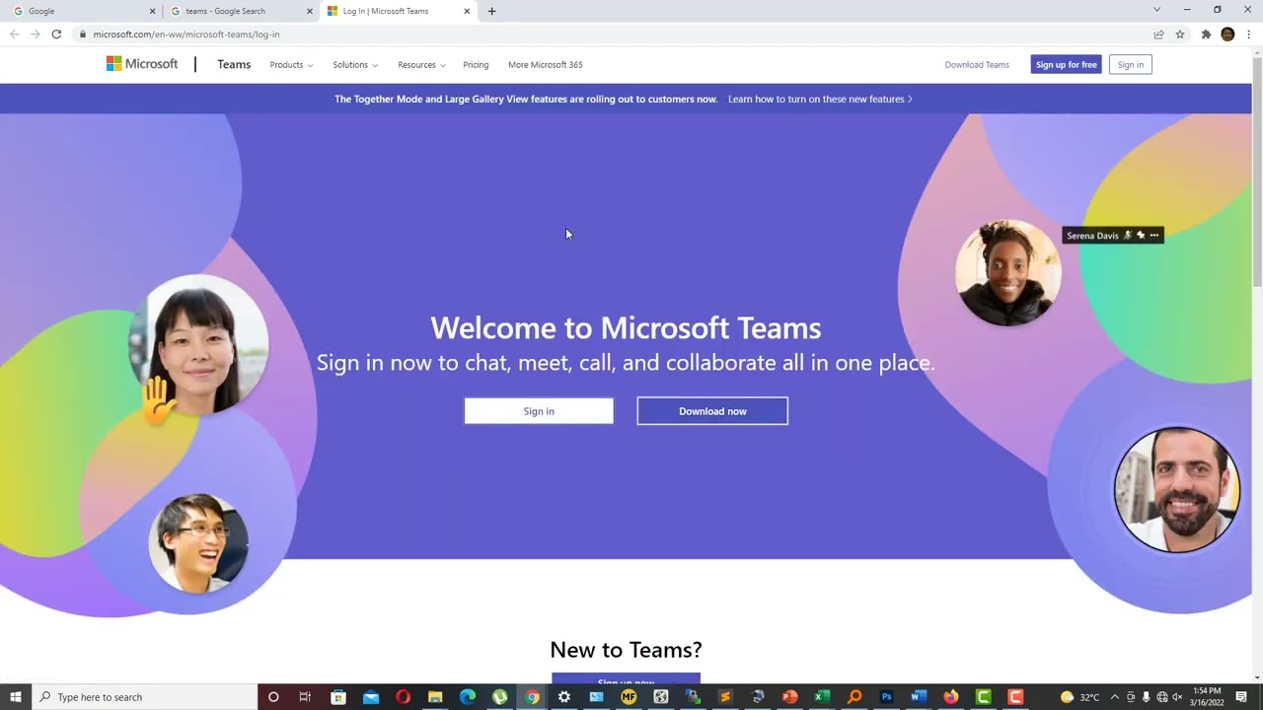Open Mail app from taskbar
The width and height of the screenshot is (1263, 710).
pyautogui.click(x=371, y=697)
